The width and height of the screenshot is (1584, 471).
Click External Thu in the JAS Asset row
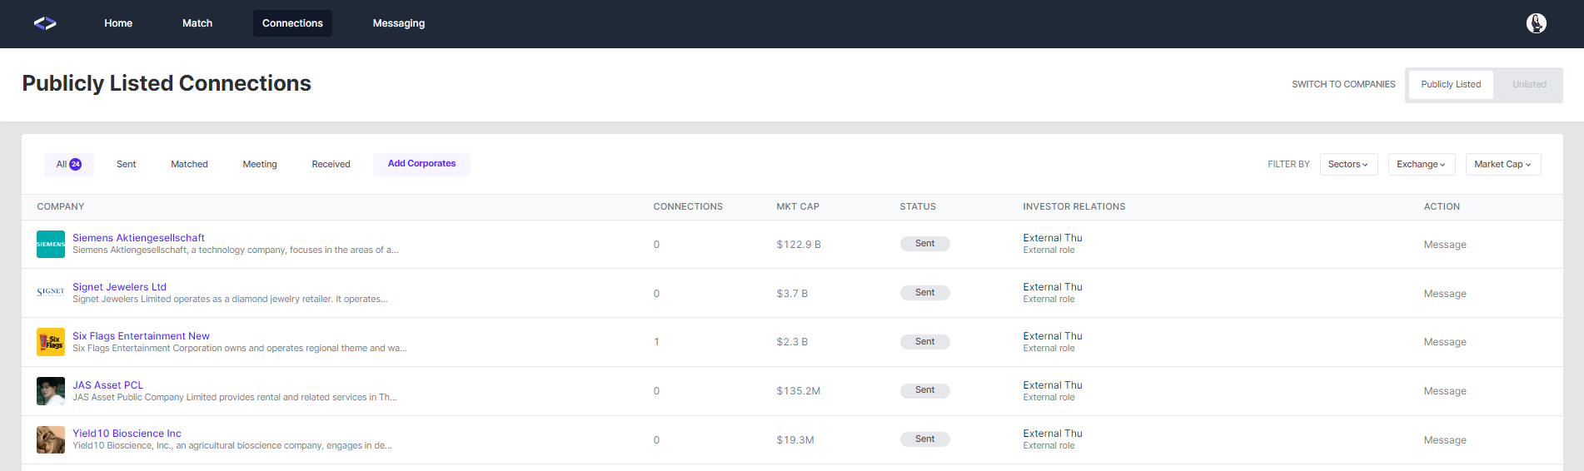tap(1053, 385)
